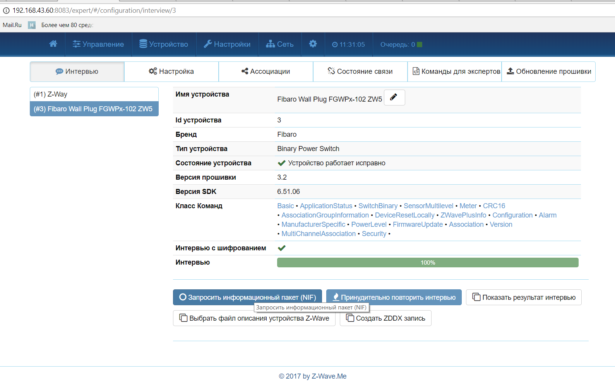This screenshot has height=384, width=615.
Task: Open the Security command class link
Action: [x=374, y=234]
